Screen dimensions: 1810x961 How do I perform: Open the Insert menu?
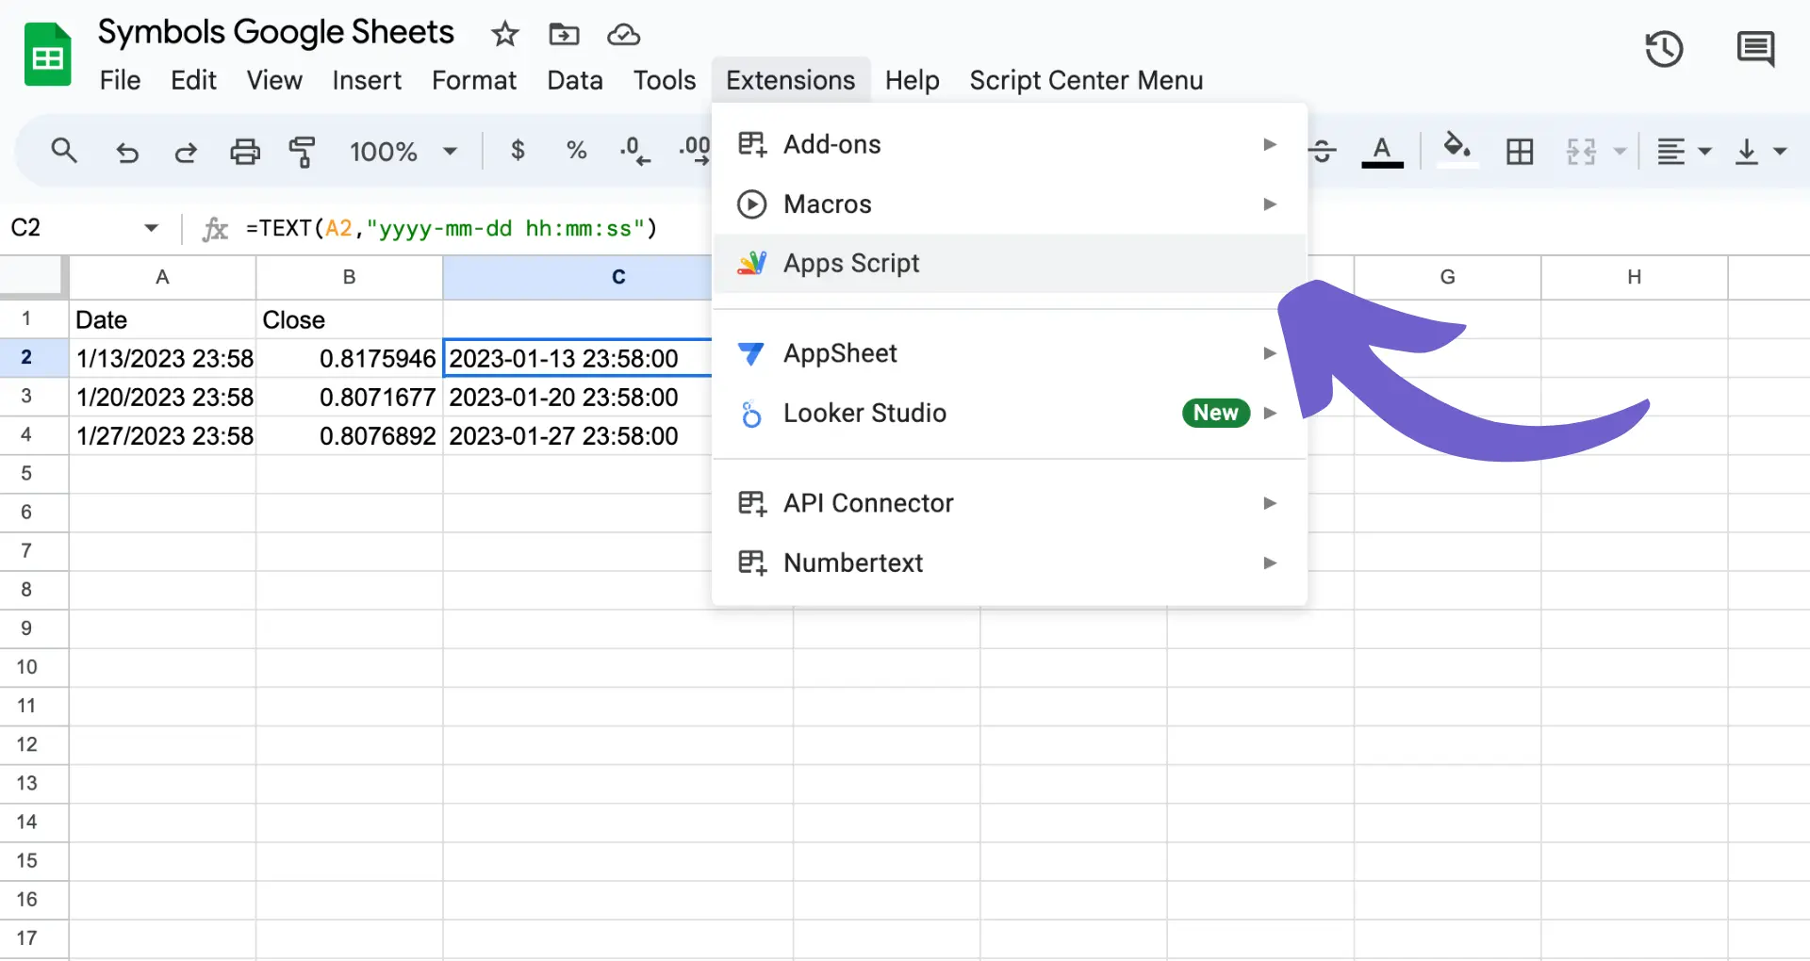pos(367,81)
